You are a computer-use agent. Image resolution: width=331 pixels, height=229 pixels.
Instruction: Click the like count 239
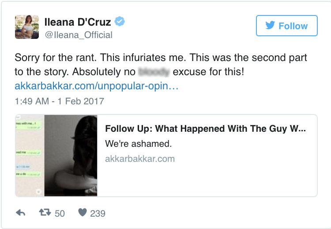coord(98,214)
